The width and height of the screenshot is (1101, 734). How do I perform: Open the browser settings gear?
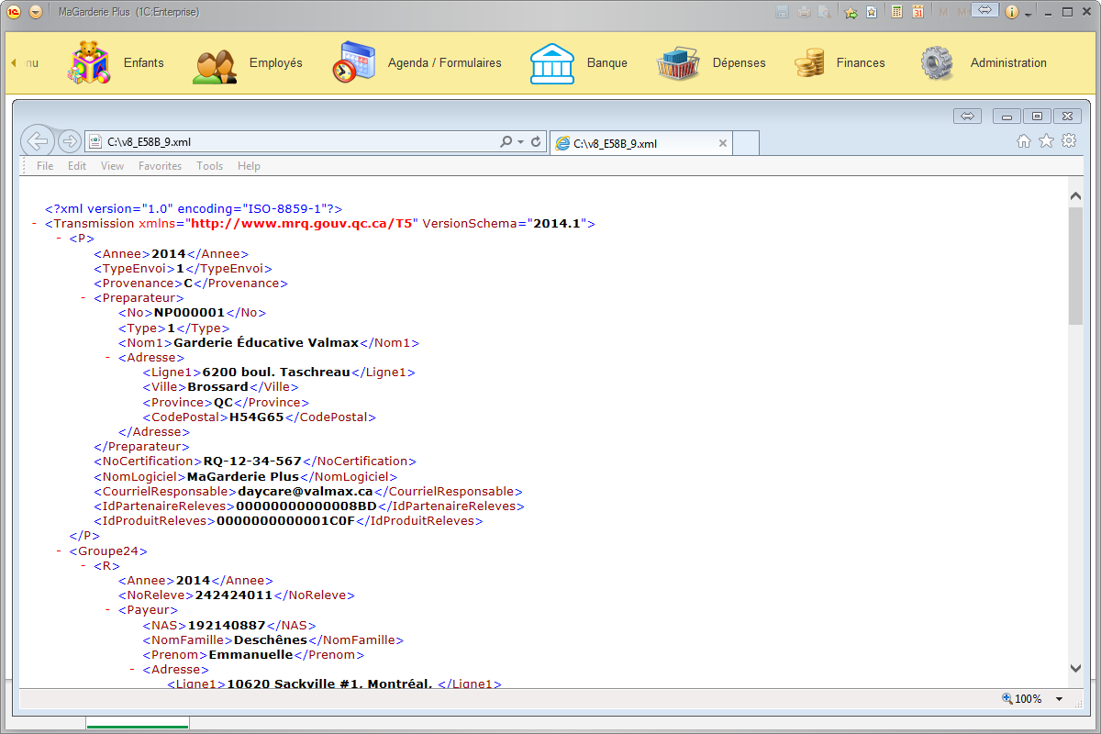(x=1068, y=140)
